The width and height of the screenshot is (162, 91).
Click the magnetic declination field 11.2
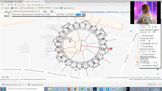coord(145,51)
